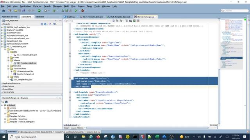Click the Windows Start button
Viewport: 250px width, 140px height.
[4, 136]
